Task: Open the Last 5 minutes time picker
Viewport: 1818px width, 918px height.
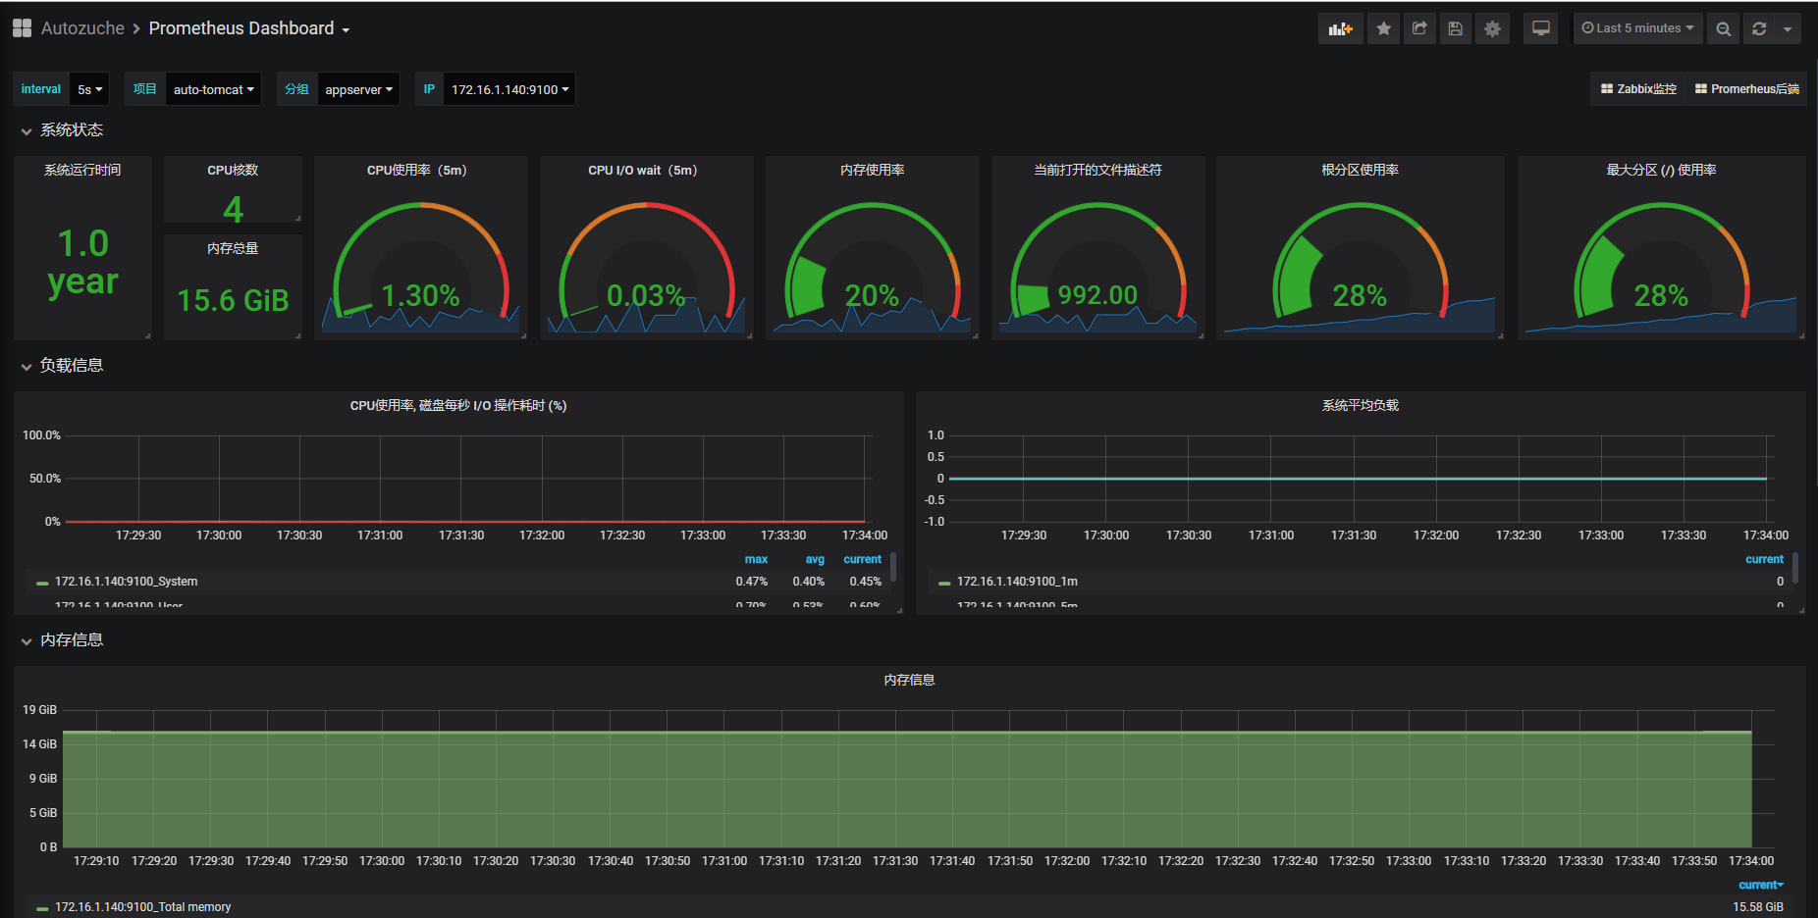Action: pyautogui.click(x=1637, y=28)
